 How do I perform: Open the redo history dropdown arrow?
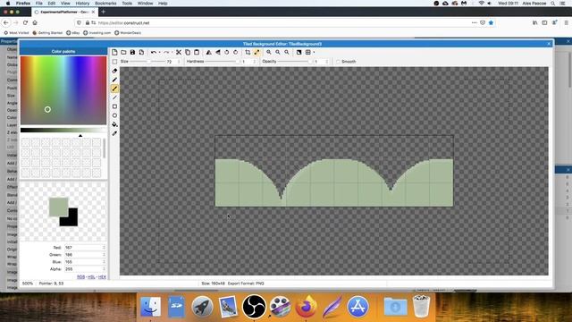coord(172,52)
